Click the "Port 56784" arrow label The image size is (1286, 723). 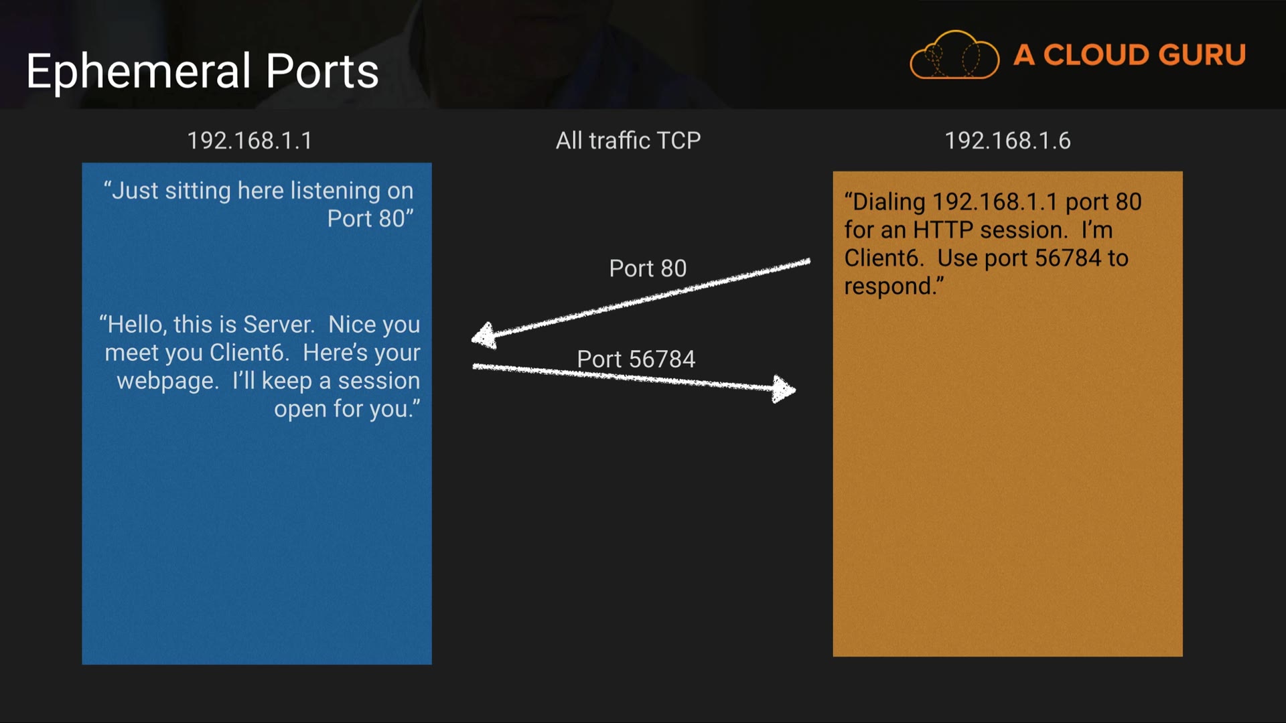click(x=636, y=359)
